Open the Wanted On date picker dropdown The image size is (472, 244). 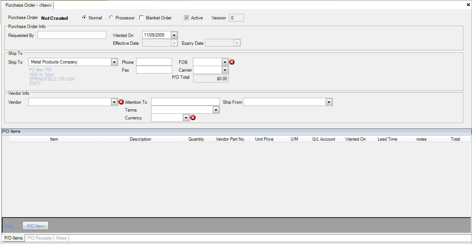click(x=174, y=35)
